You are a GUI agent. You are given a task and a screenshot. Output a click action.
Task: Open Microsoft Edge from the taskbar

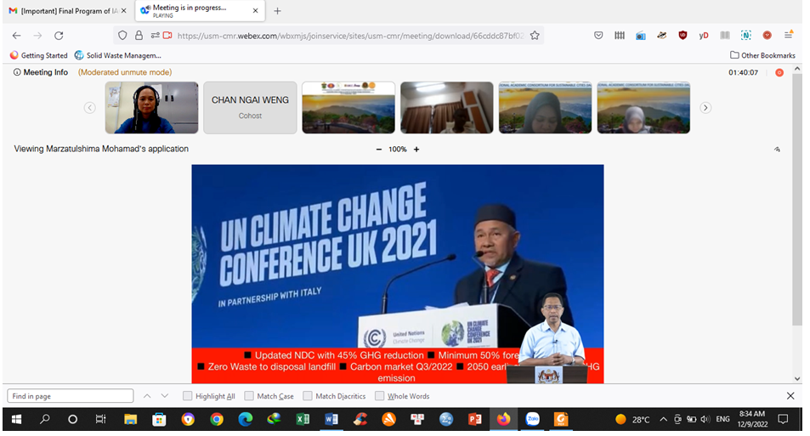click(245, 420)
